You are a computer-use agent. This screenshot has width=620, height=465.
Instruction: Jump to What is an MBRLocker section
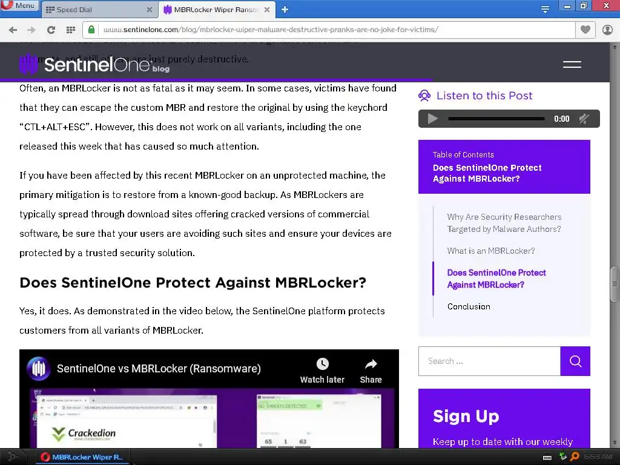coord(490,251)
